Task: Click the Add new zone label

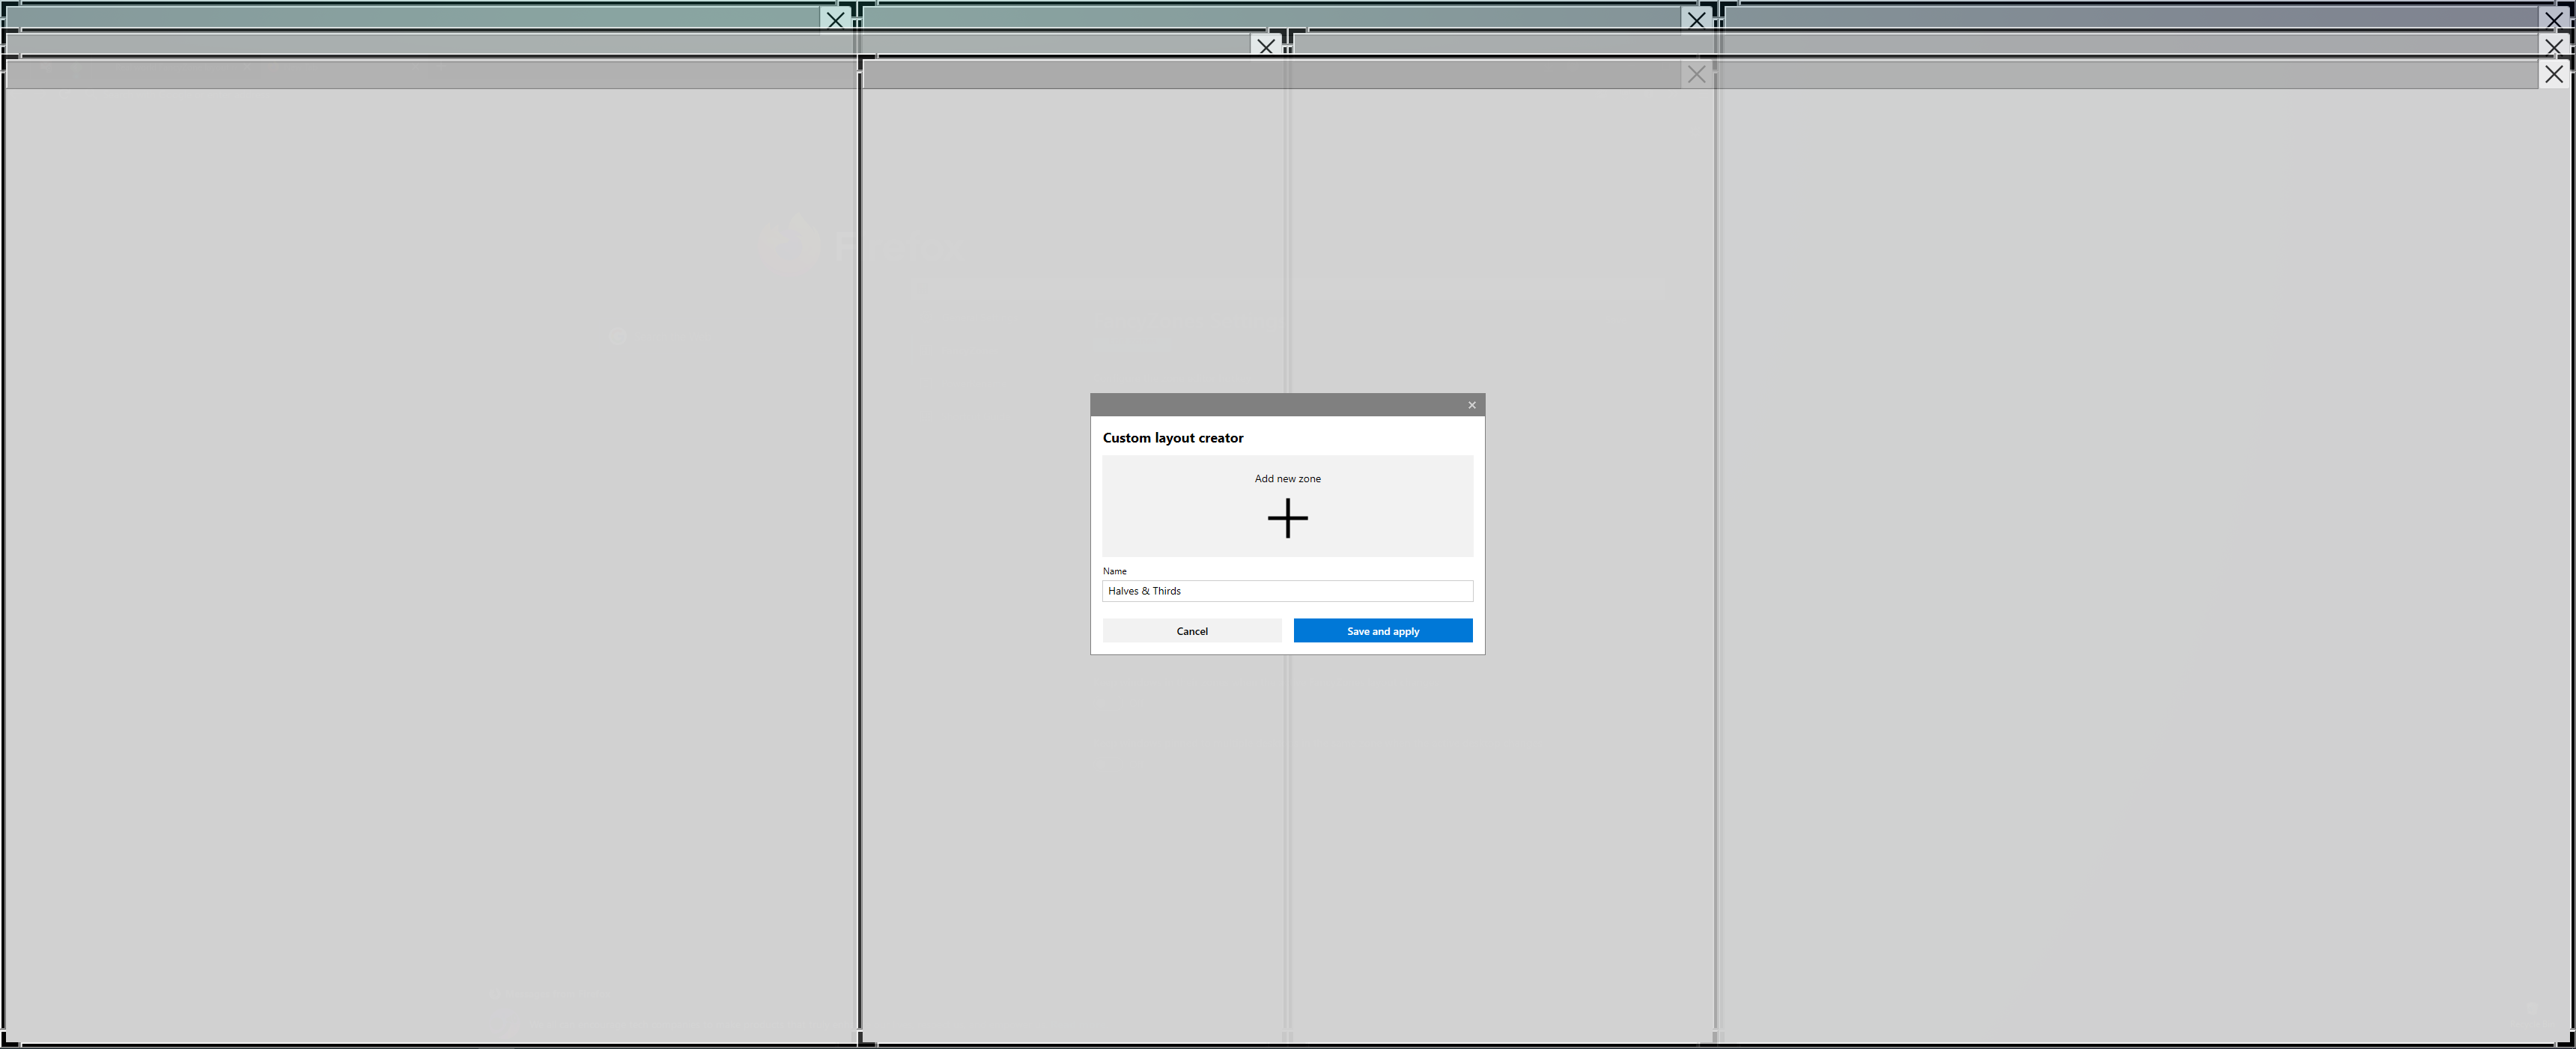Action: click(1287, 479)
